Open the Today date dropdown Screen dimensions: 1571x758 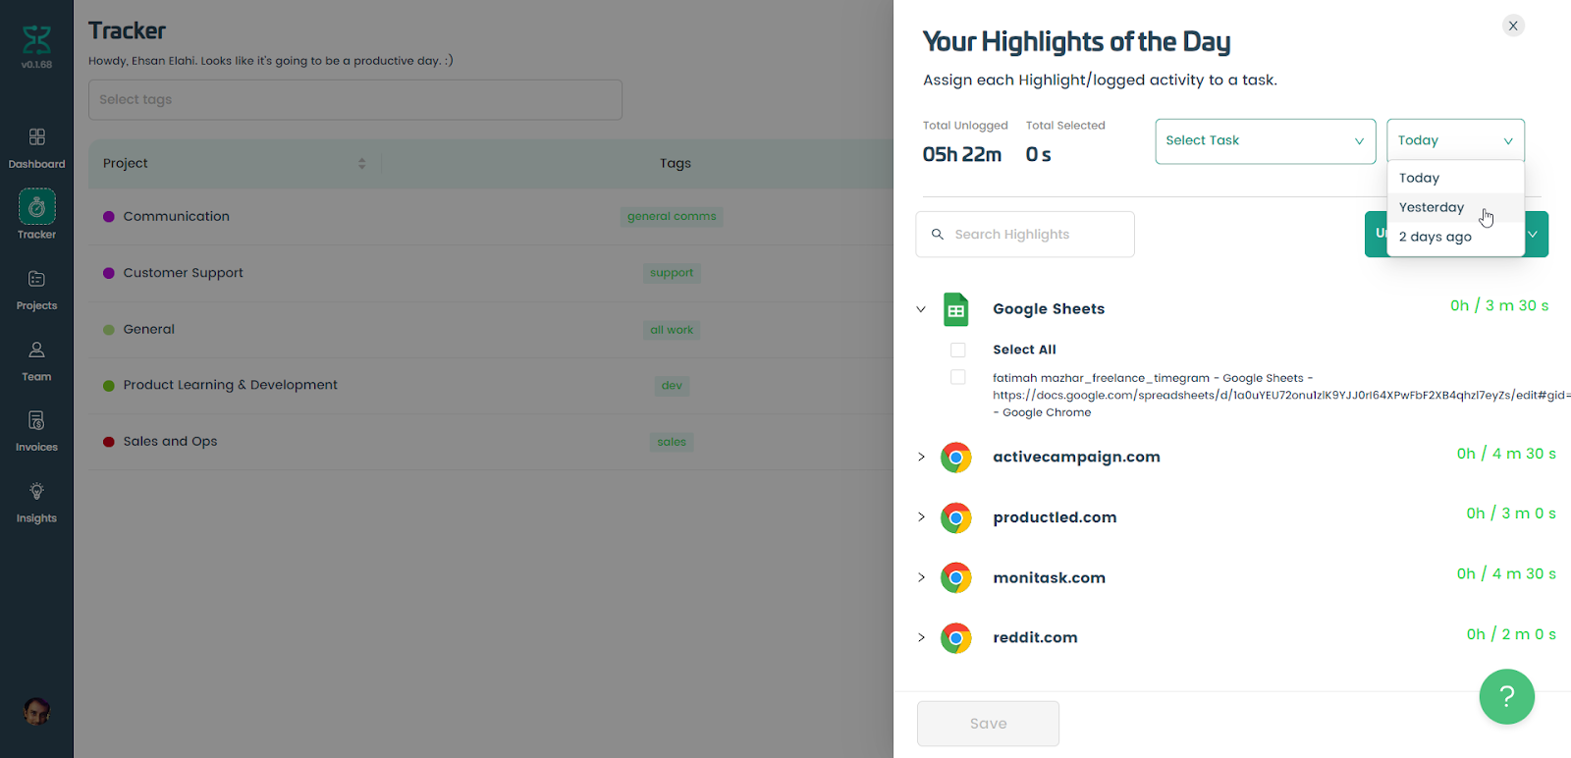1455,140
